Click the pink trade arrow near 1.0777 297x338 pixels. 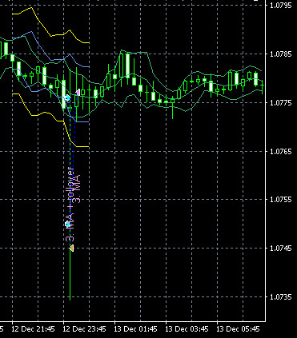click(x=78, y=93)
